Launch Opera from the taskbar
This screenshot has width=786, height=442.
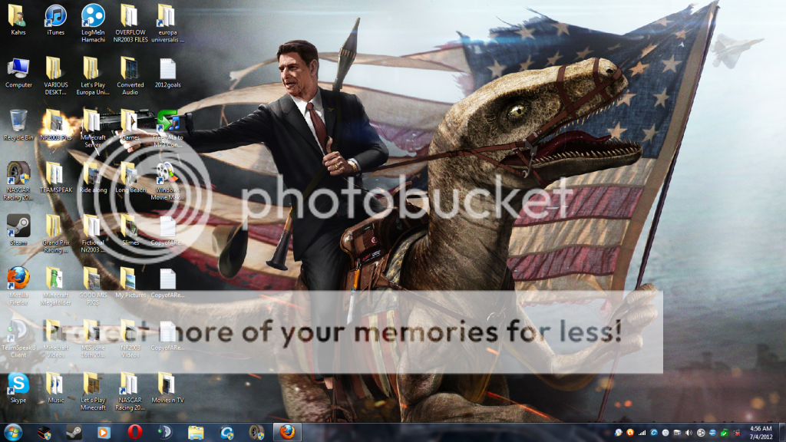[134, 433]
